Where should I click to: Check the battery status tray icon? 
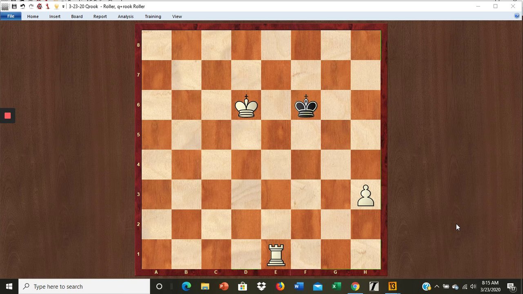click(x=446, y=287)
